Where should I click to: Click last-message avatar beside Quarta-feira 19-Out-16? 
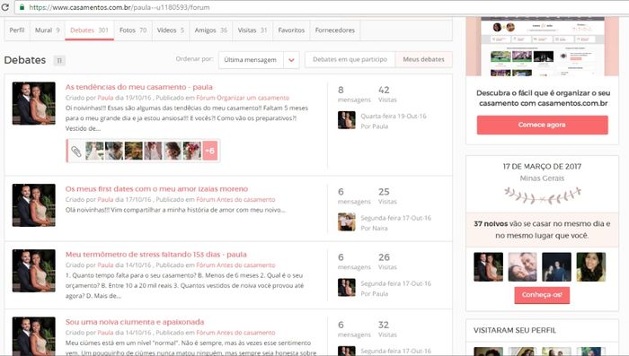pos(347,120)
